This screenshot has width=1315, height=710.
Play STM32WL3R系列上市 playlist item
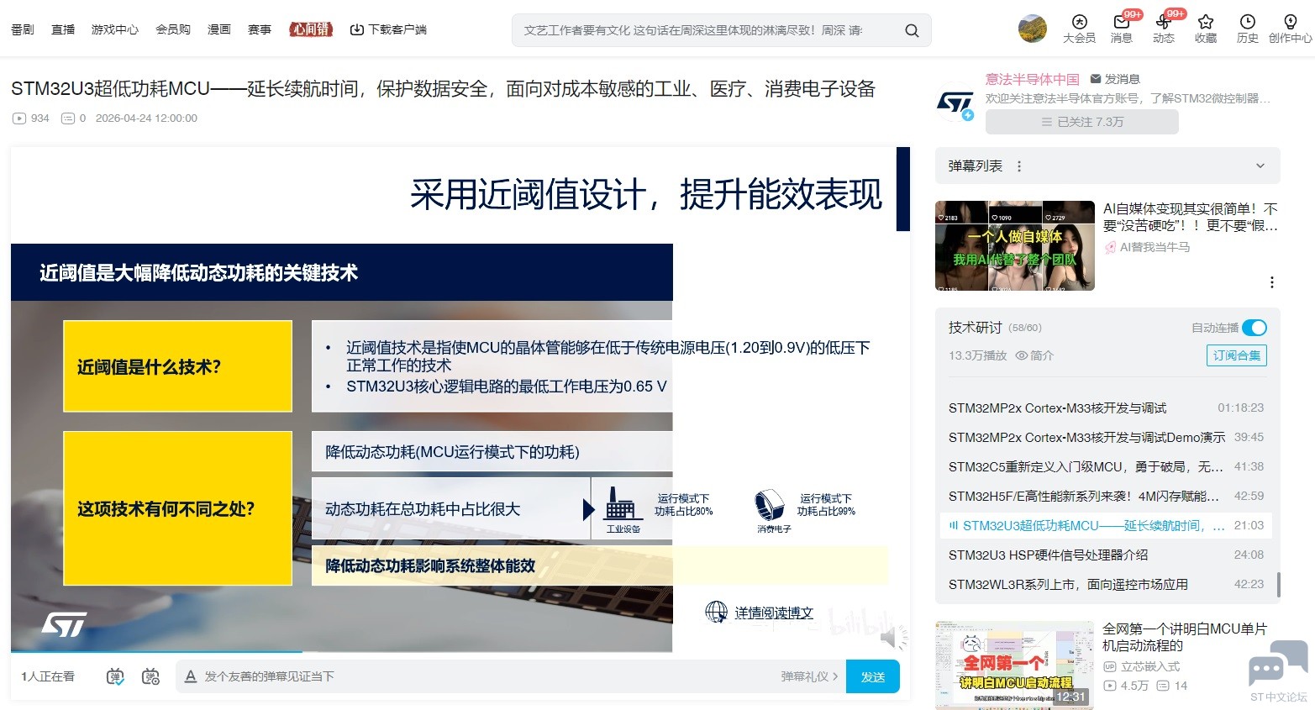[1106, 584]
